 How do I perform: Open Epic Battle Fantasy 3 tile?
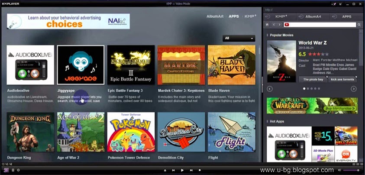131,65
